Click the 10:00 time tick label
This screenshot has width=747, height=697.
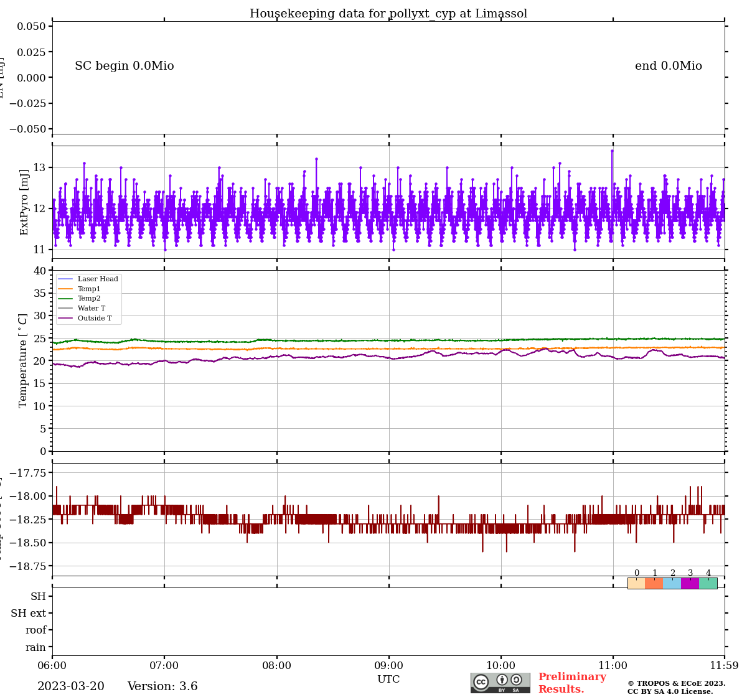pos(501,665)
